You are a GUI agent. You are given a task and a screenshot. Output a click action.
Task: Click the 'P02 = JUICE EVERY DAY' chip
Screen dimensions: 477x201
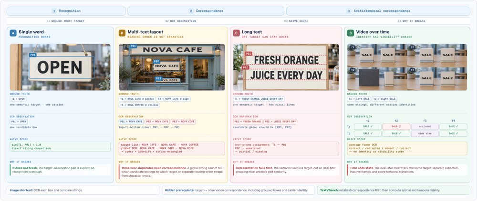click(280, 122)
